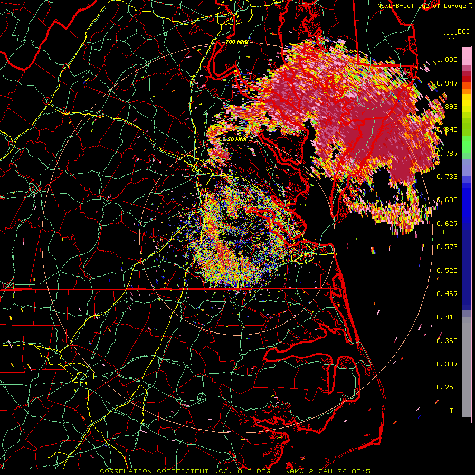Select the 0.307 scale value
Viewport: 475px width, 475px height.
(447, 364)
